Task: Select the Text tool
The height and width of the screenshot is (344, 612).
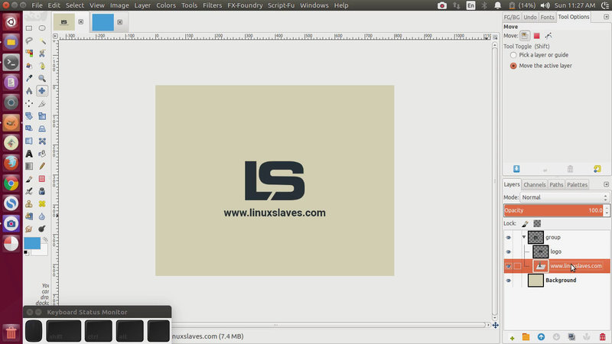Action: tap(29, 154)
